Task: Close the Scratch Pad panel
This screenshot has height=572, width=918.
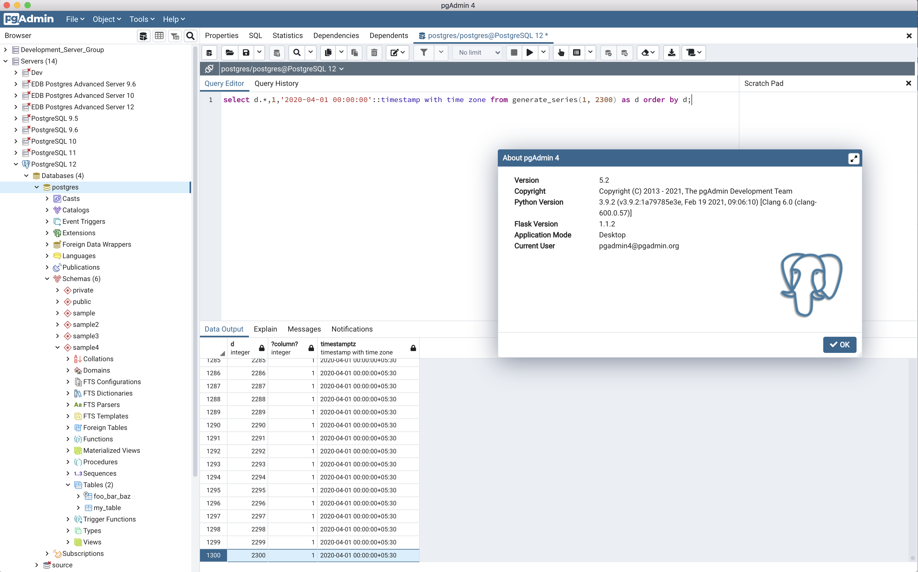Action: point(908,84)
